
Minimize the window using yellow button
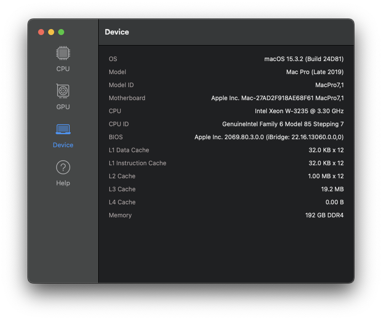(x=51, y=32)
